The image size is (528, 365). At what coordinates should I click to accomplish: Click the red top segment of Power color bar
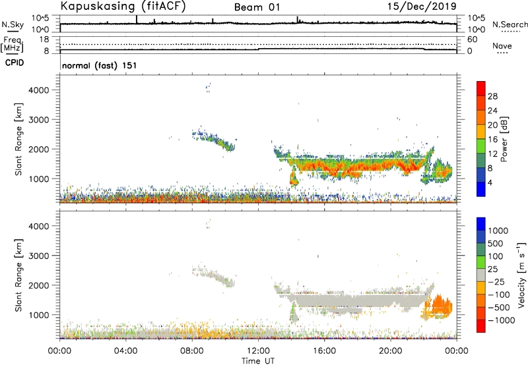click(x=481, y=88)
